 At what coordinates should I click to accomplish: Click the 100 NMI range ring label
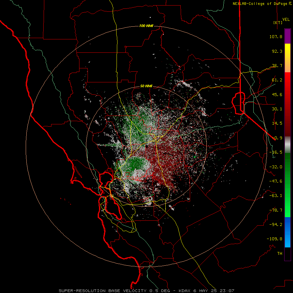tap(146, 26)
